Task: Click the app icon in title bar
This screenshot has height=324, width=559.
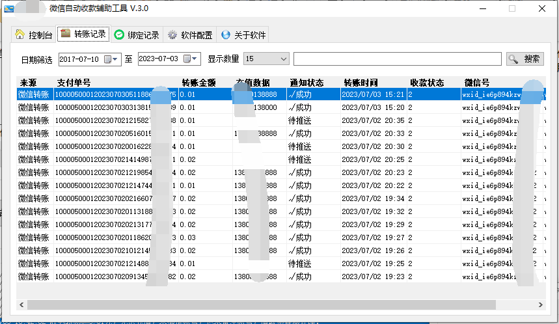Action: pos(9,8)
